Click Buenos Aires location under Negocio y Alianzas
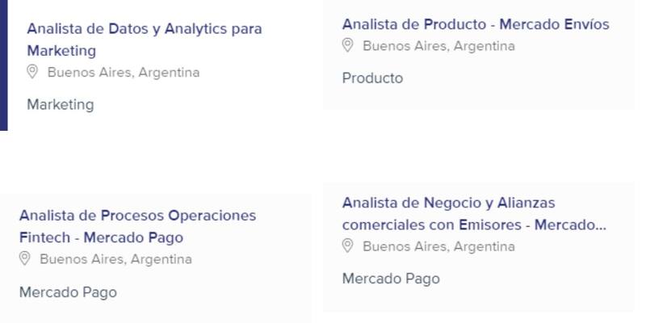This screenshot has height=323, width=646. 438,245
